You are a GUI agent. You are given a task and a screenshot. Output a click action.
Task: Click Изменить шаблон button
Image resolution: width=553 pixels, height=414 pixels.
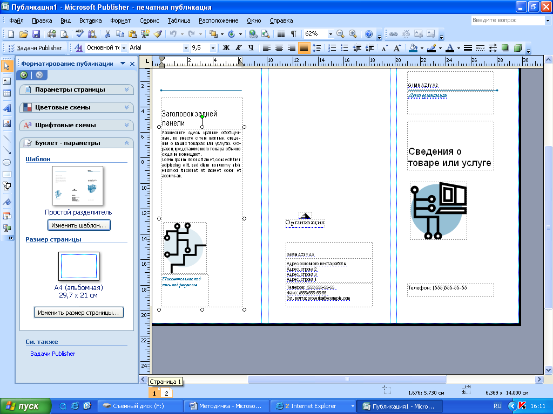[x=79, y=225]
